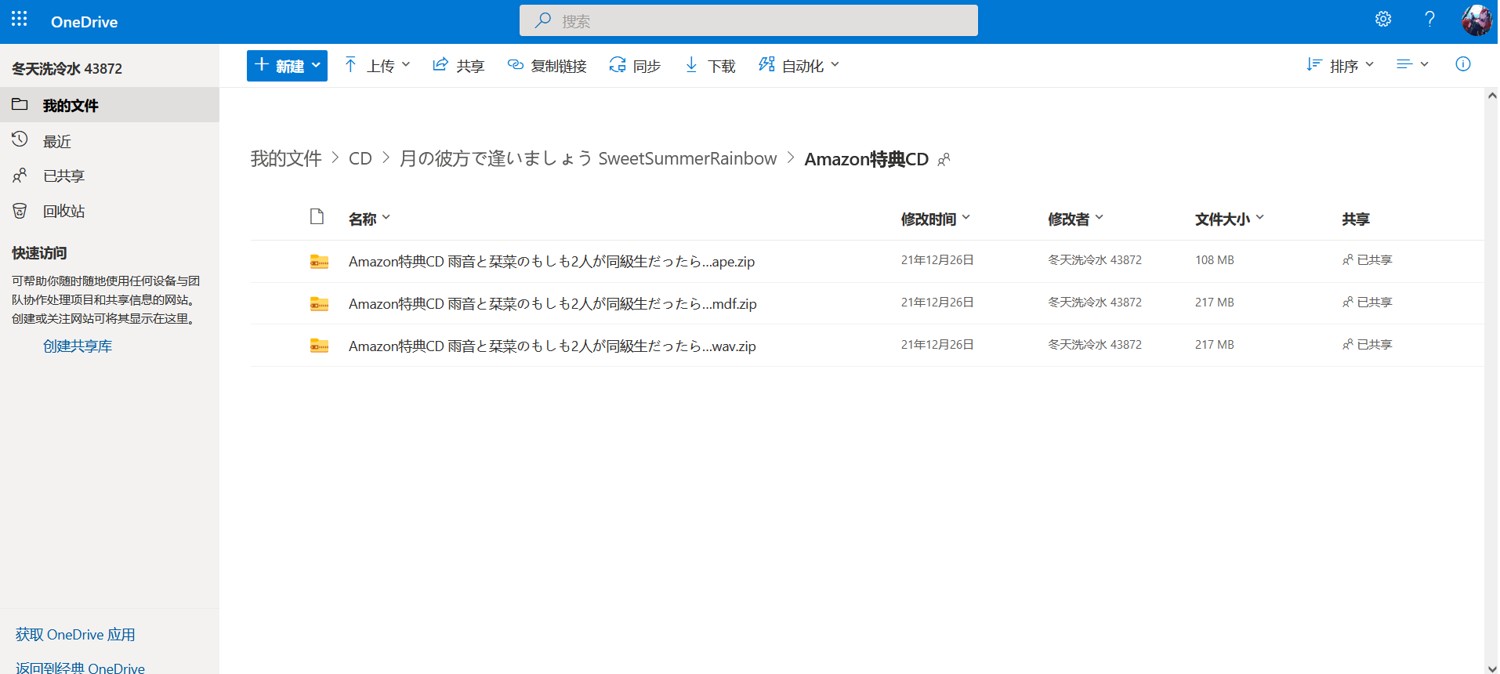Screen dimensions: 1500x674
Task: Navigate to the CD breadcrumb folder
Action: pos(361,159)
